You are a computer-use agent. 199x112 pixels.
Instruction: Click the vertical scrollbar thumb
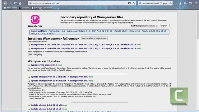pos(198,26)
